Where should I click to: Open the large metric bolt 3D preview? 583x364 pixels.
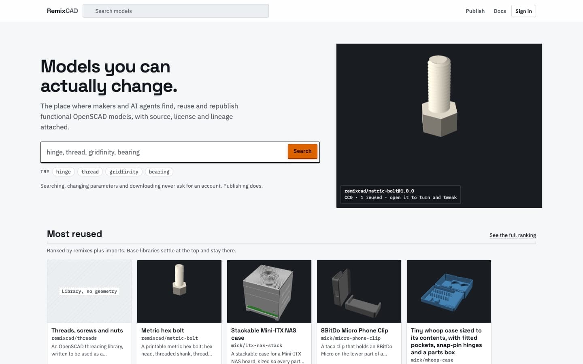(x=439, y=126)
